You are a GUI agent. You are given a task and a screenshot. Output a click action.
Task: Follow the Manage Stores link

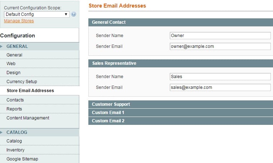19,21
